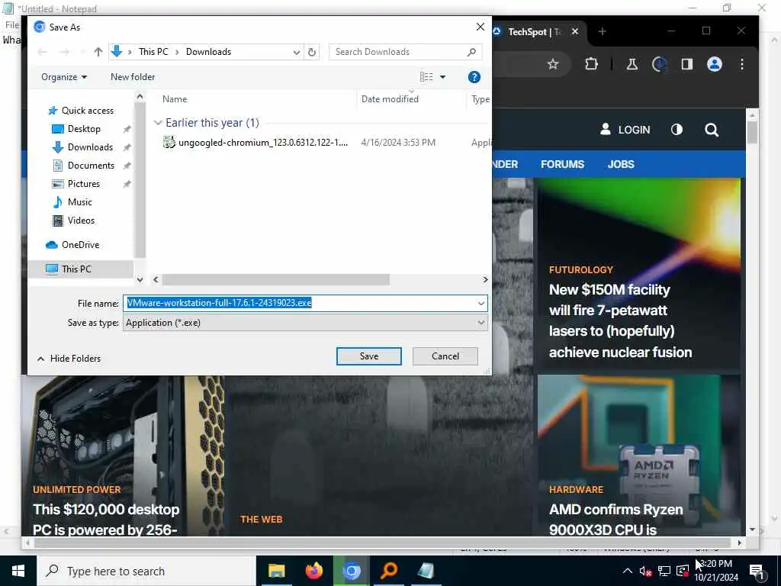Open TechSpot site search magnifier
The height and width of the screenshot is (586, 781).
712,130
